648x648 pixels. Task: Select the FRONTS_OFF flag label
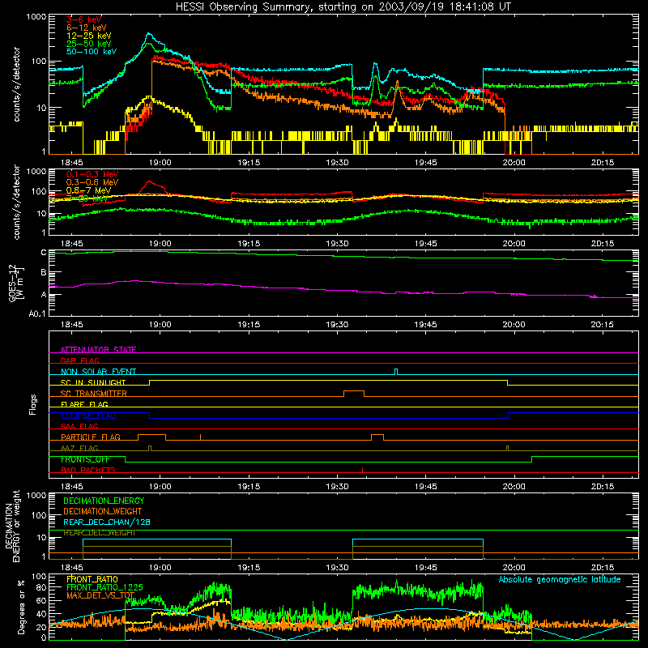[x=85, y=459]
